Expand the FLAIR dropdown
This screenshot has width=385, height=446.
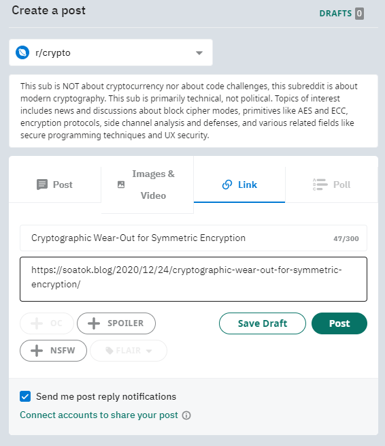129,351
